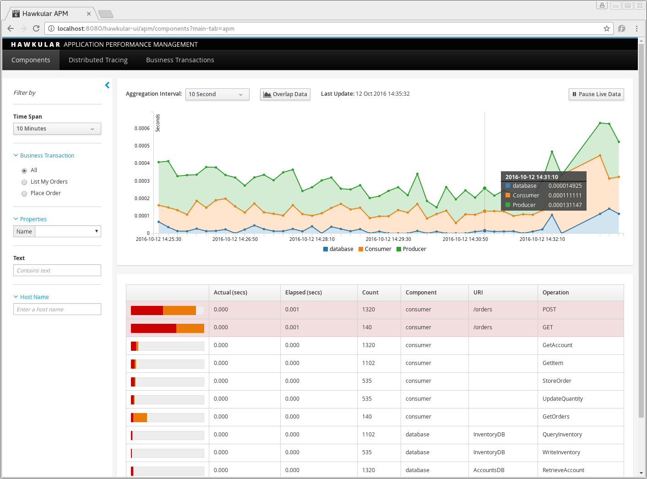
Task: Click the Overlap Data button
Action: [x=285, y=94]
